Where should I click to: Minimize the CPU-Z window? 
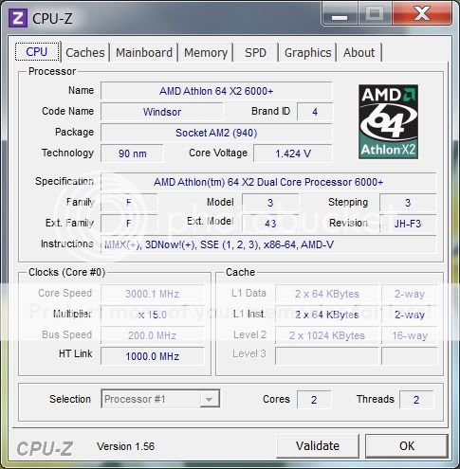coord(340,14)
